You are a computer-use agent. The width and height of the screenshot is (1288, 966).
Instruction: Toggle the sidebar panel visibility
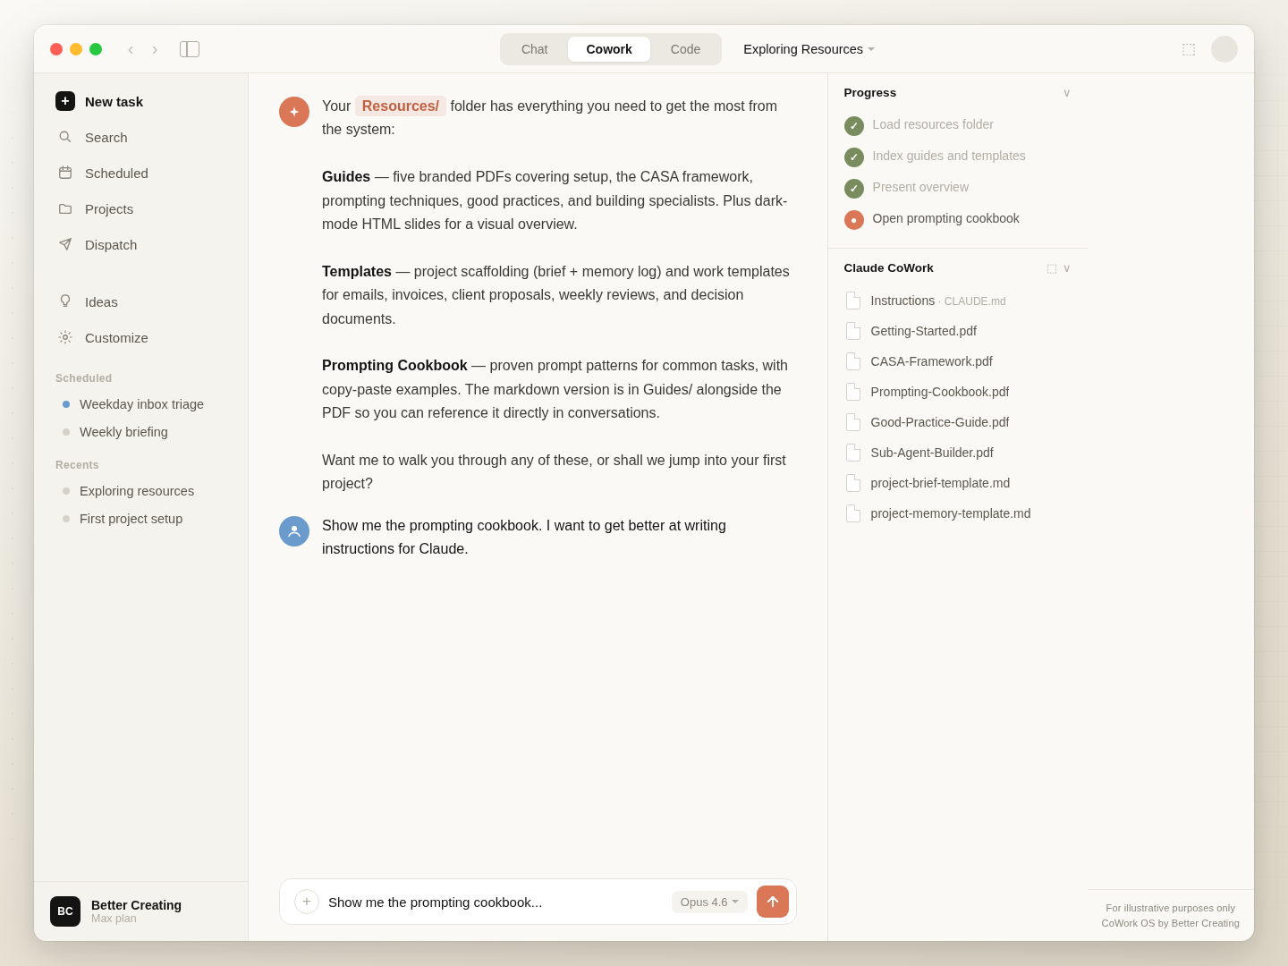(x=190, y=49)
